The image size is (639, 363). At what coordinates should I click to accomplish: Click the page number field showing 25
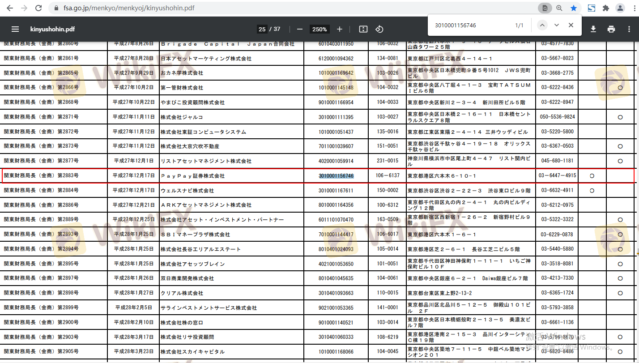(262, 29)
